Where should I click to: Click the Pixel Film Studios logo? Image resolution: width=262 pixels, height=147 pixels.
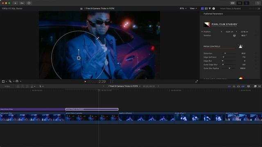(220, 24)
